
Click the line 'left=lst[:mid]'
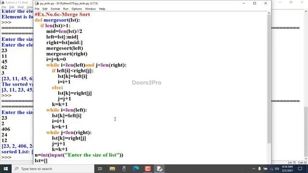coord(62,37)
